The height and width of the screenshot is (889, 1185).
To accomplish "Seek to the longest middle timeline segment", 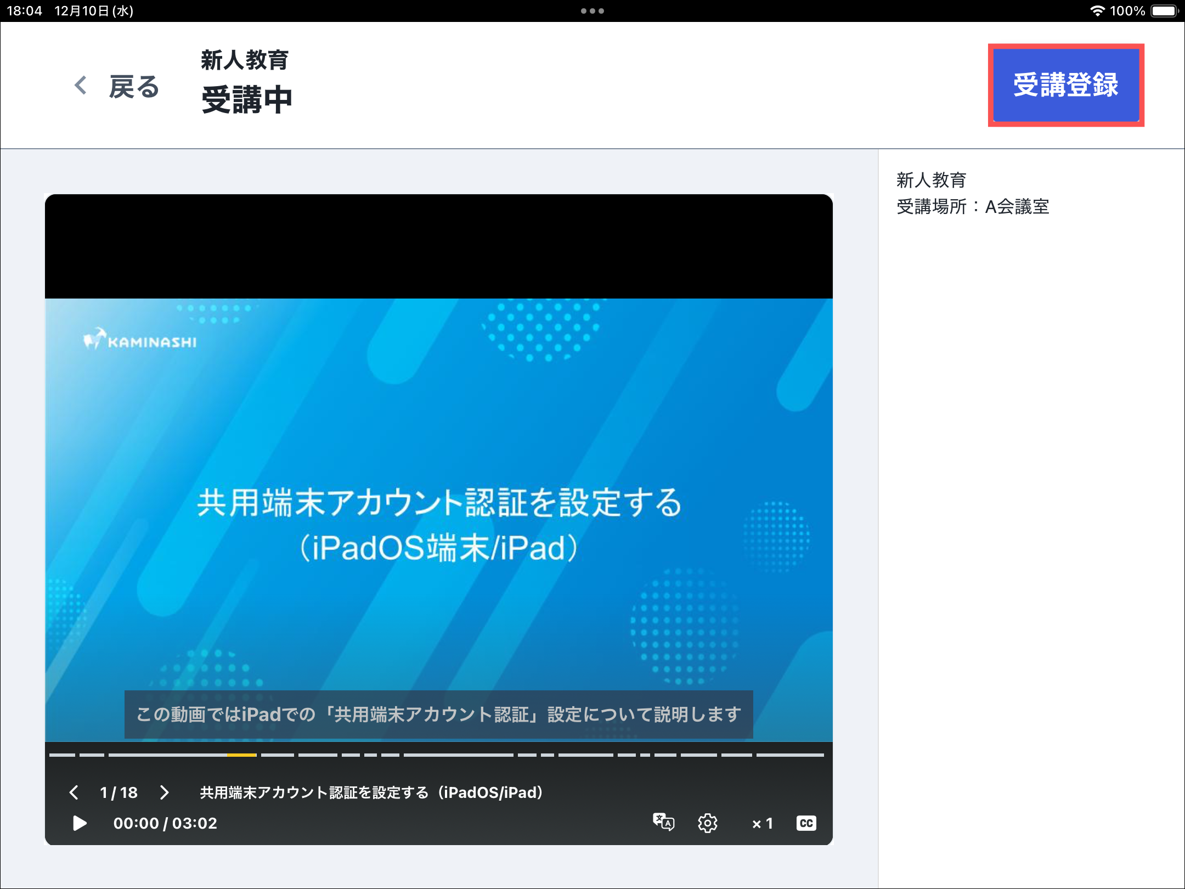I will tap(458, 755).
